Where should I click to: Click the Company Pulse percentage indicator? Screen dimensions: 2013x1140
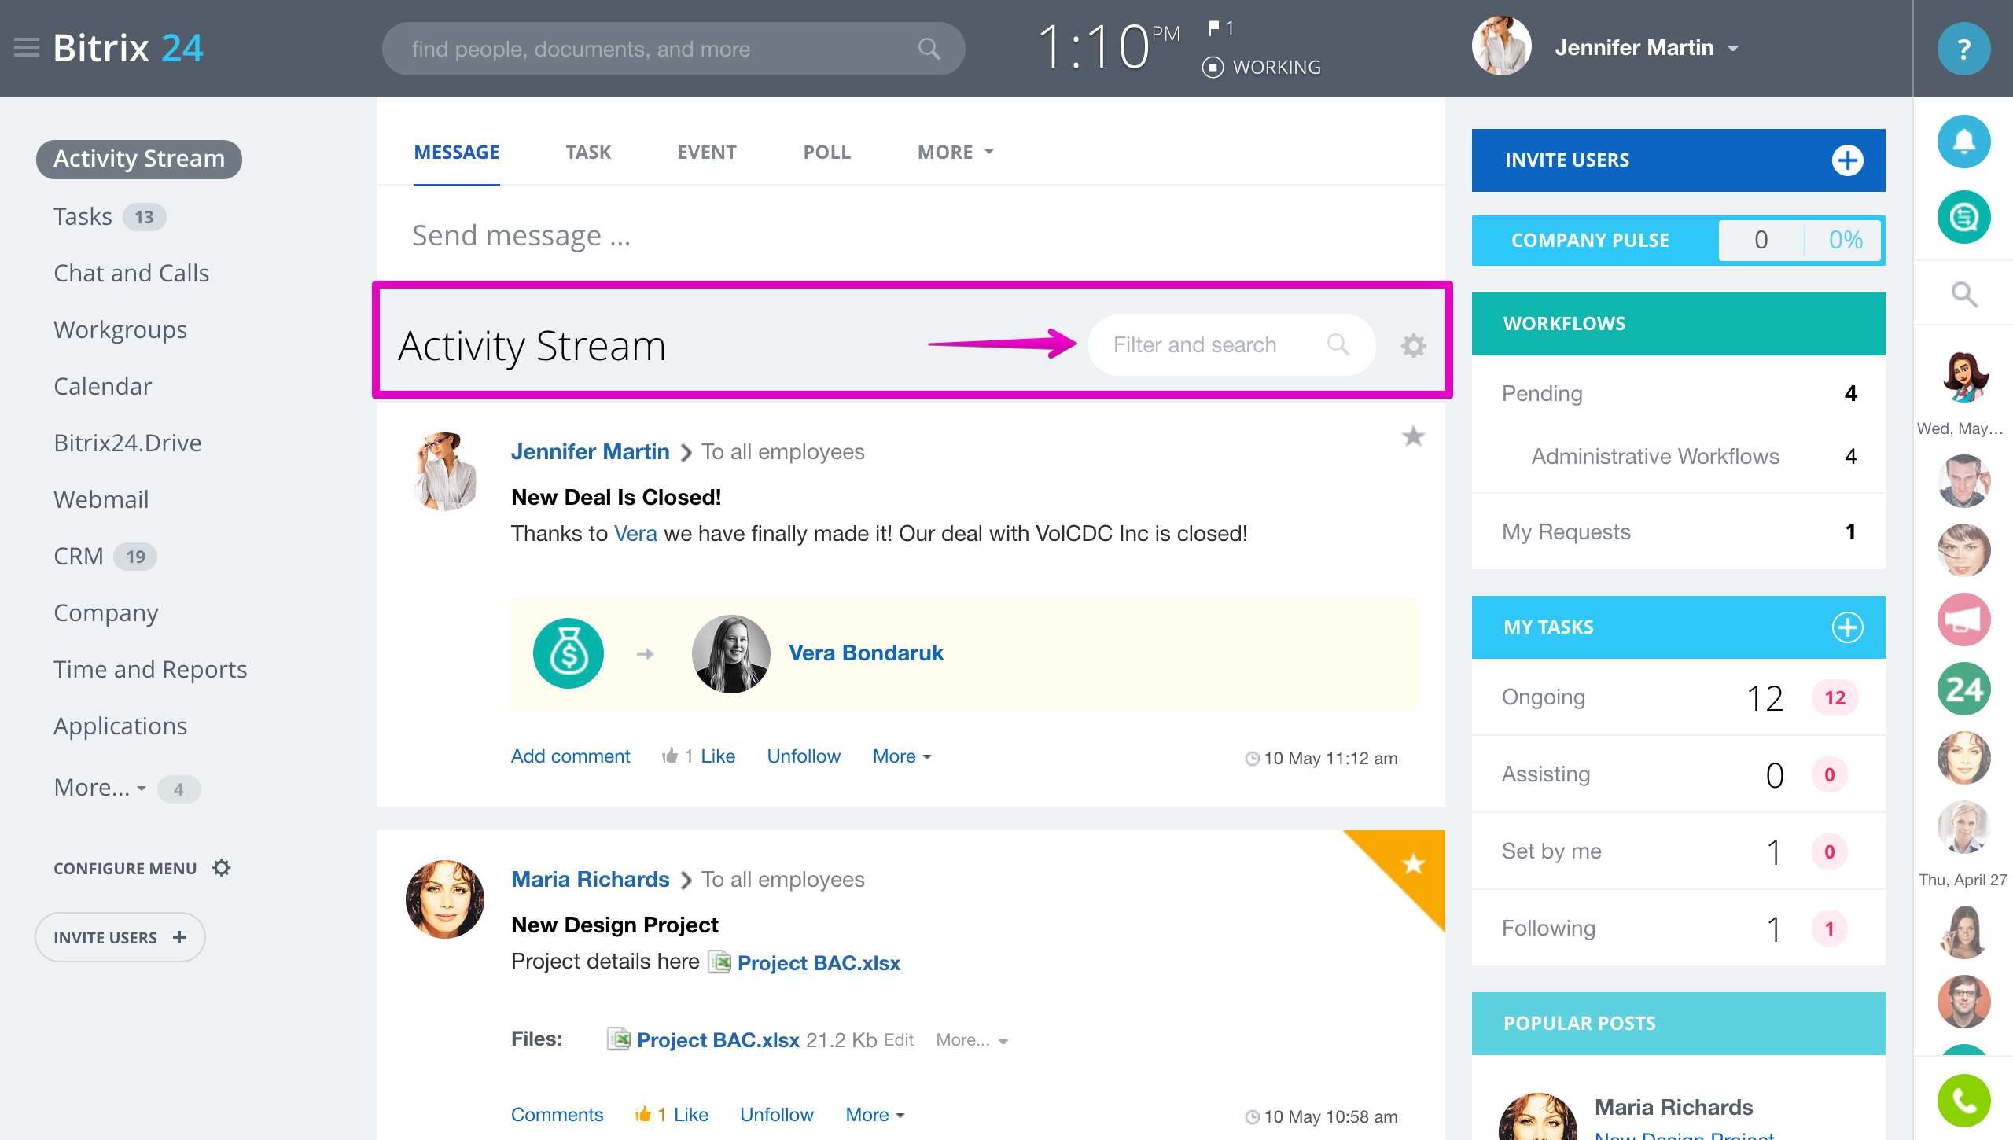tap(1845, 240)
